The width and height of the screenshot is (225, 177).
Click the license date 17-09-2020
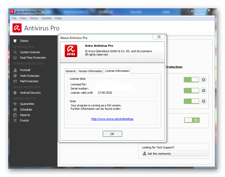click(105, 93)
